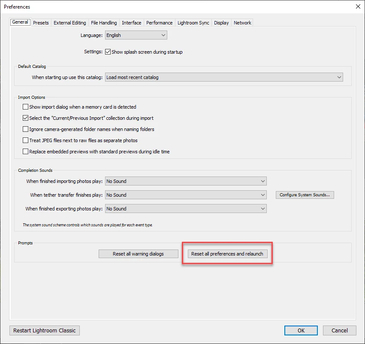This screenshot has height=344, width=365.
Task: Switch to the General tab
Action: click(20, 22)
